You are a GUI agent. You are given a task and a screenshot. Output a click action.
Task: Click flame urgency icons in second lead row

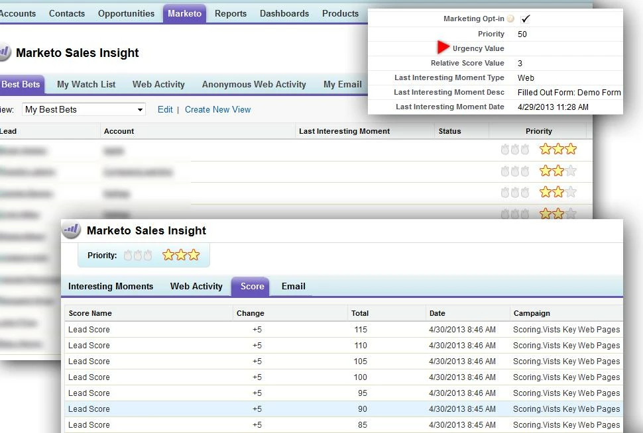click(515, 171)
